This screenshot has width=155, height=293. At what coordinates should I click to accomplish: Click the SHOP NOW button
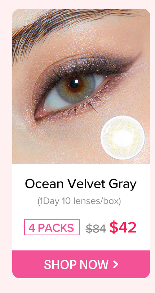(x=81, y=264)
